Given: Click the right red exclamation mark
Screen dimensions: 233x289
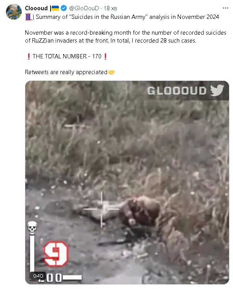Looking at the screenshot, I should point(105,56).
